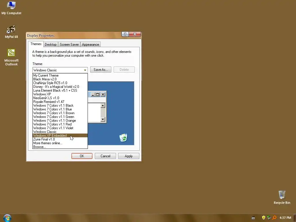
Task: Select Windows 7 Colors v1.1 Brown
Action: point(60,113)
